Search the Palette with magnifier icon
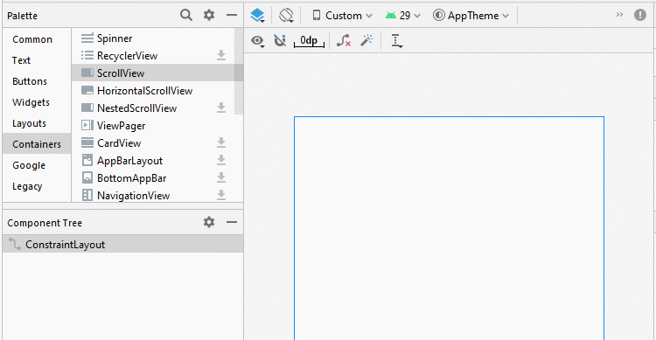The width and height of the screenshot is (656, 340). click(186, 15)
